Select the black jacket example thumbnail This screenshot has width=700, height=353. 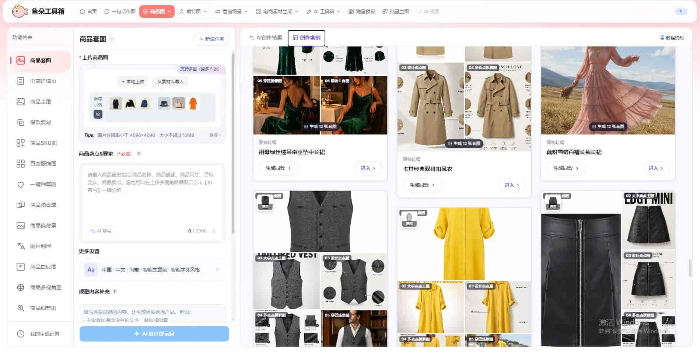(x=130, y=104)
